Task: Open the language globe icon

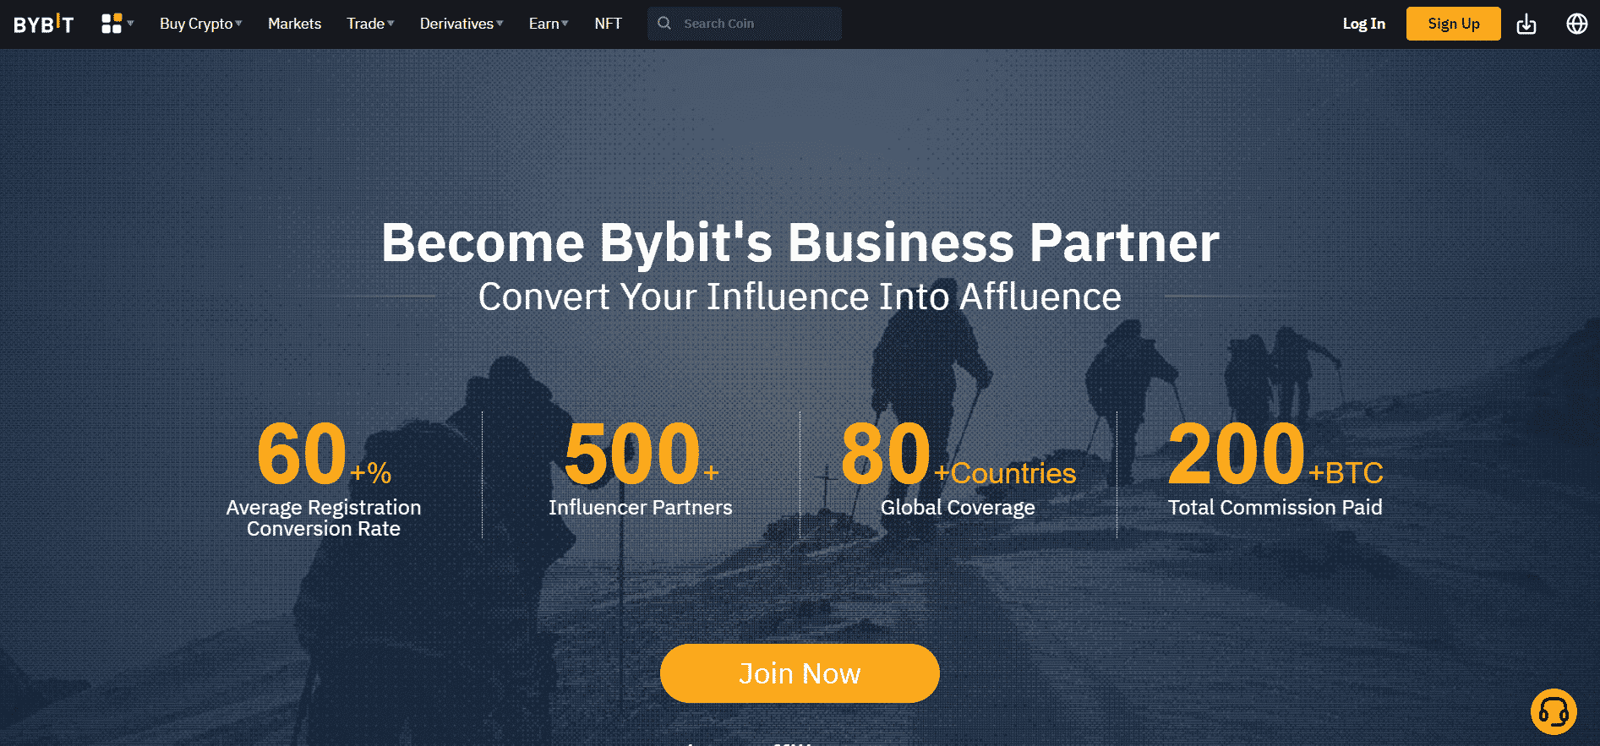Action: coord(1576,24)
